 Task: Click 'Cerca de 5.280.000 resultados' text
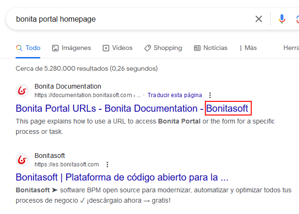(87, 68)
